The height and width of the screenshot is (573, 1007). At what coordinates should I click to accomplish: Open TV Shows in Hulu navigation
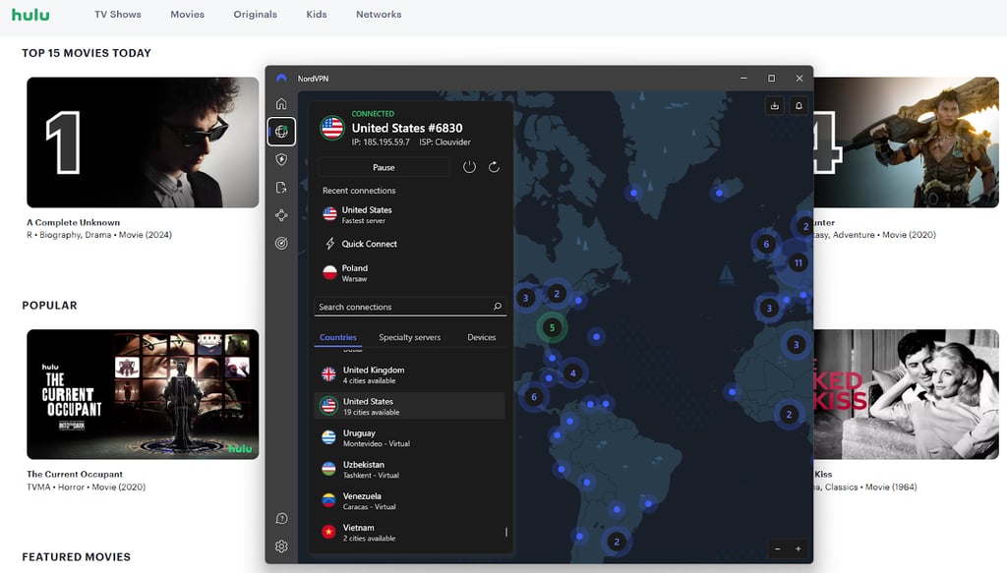[x=118, y=14]
